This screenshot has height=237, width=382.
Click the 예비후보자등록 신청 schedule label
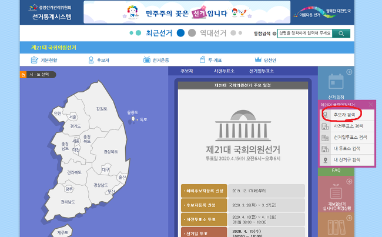point(204,191)
